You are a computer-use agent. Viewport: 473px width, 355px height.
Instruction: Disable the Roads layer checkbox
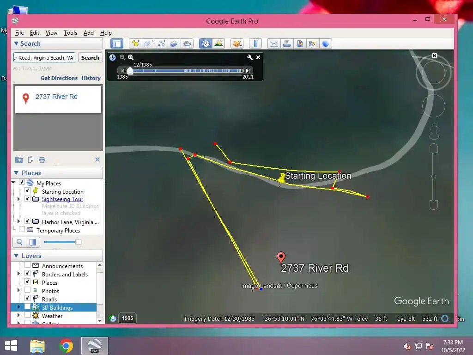[x=27, y=298]
